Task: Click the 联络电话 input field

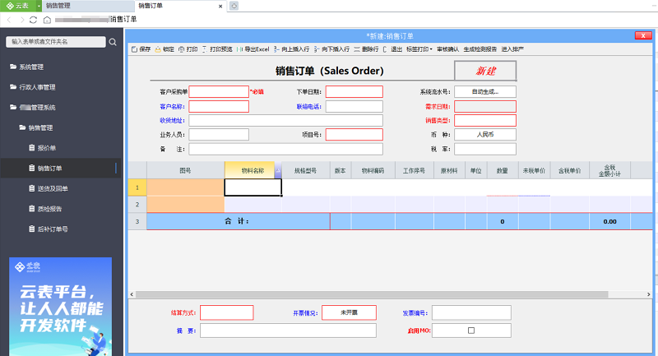Action: click(354, 107)
